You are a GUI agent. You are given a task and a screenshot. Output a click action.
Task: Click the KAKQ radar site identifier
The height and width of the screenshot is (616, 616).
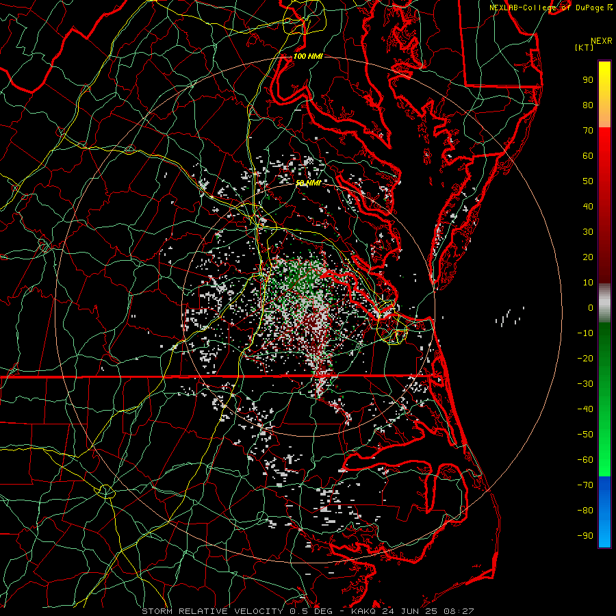365,611
